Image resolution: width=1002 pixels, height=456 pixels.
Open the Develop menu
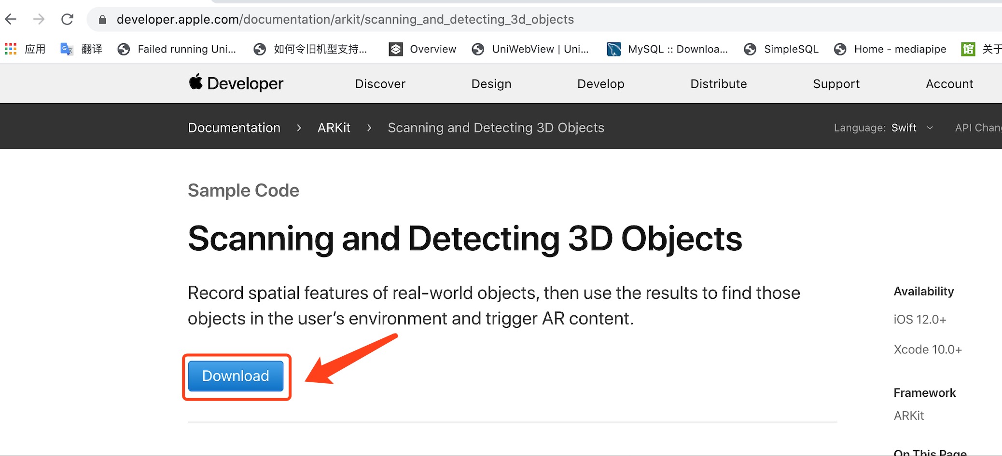[x=601, y=84]
